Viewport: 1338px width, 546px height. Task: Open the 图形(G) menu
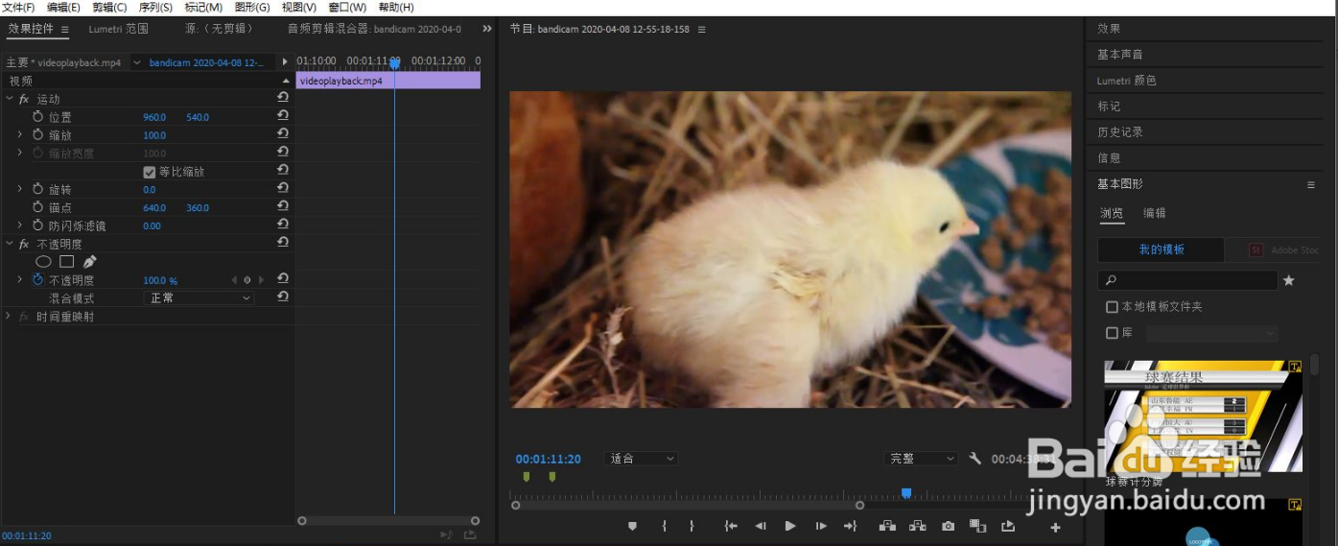[252, 8]
